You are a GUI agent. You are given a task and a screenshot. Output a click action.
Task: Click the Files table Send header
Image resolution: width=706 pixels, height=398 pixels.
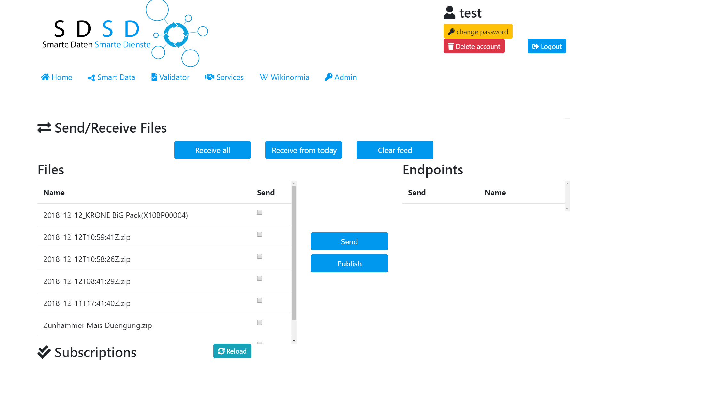coord(266,193)
